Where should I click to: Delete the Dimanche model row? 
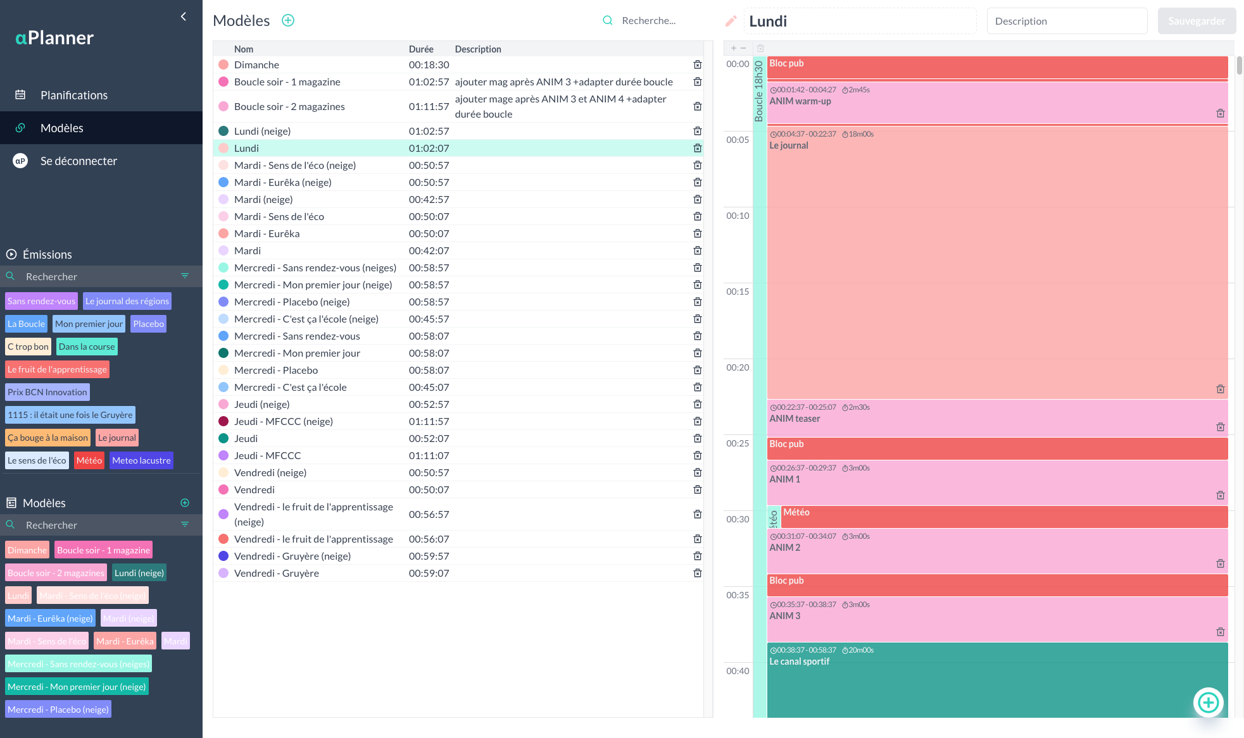click(x=697, y=65)
